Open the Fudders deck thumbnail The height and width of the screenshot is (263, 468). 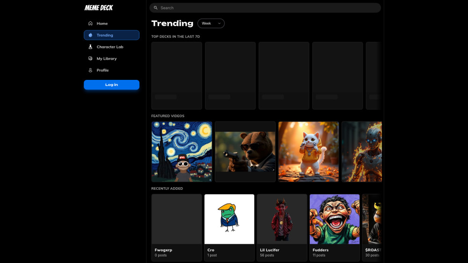point(335,219)
